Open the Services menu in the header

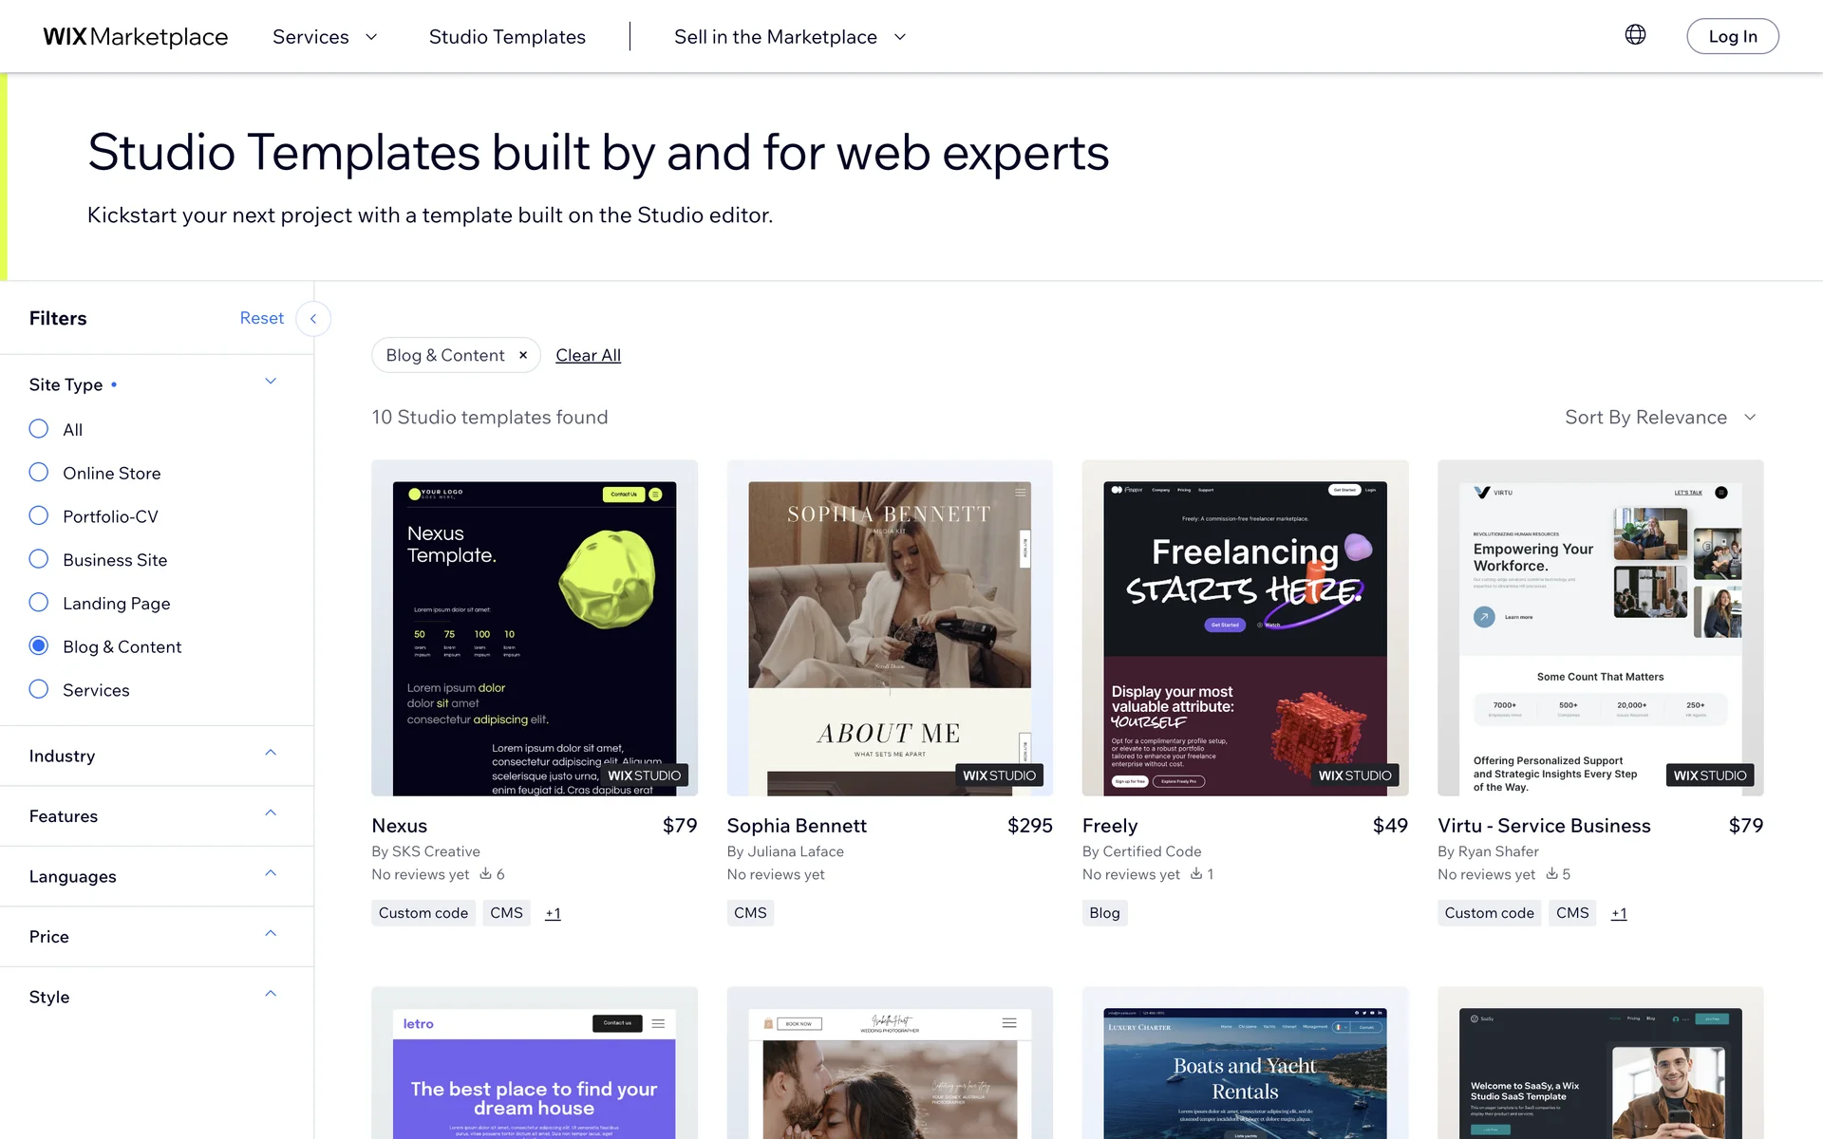[x=325, y=37]
